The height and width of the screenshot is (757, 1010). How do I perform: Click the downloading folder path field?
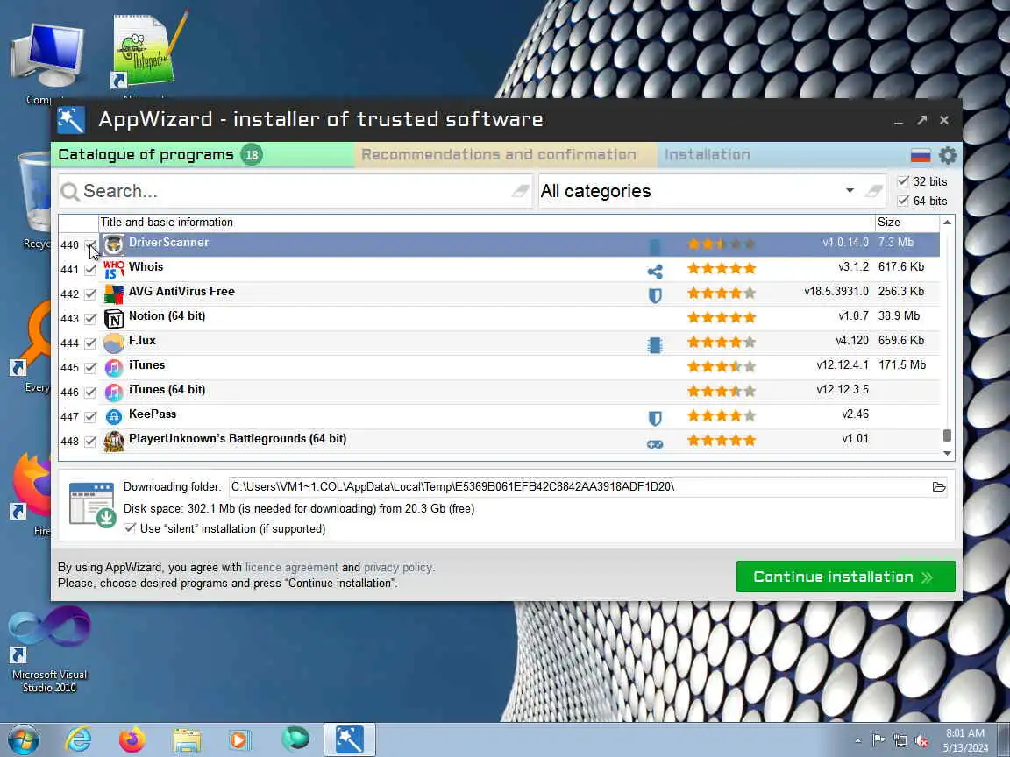point(579,486)
